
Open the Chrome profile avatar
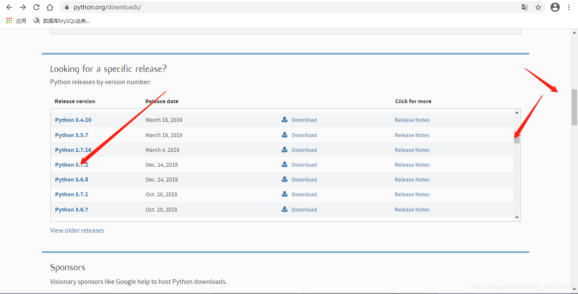click(x=555, y=7)
